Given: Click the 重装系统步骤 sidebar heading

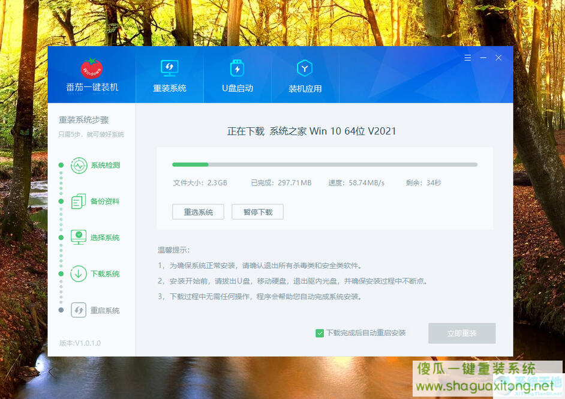Looking at the screenshot, I should click(84, 120).
